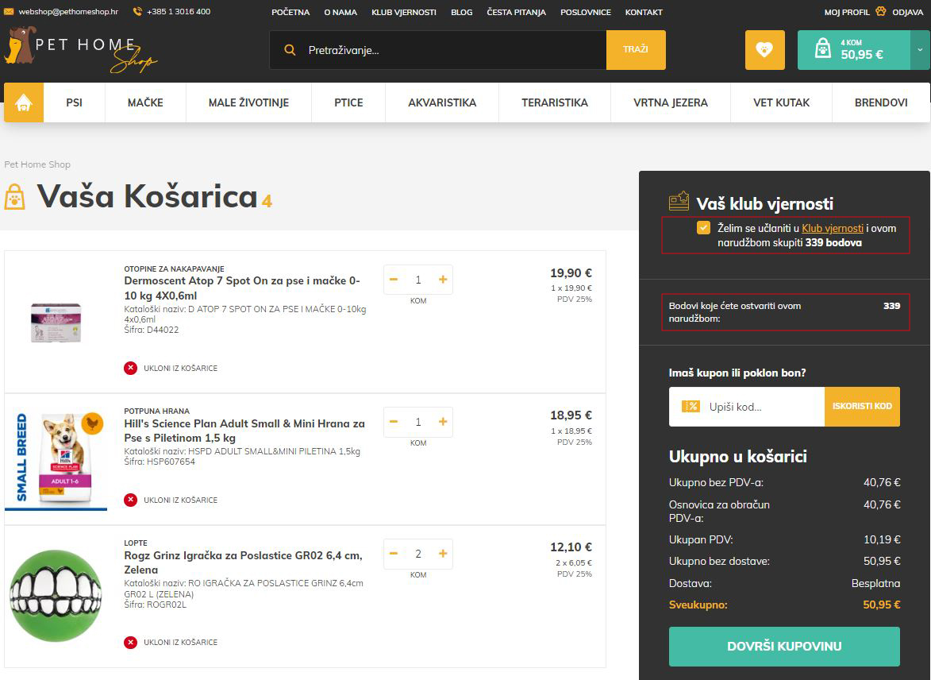Image resolution: width=931 pixels, height=680 pixels.
Task: Click the search magnifier icon
Action: (290, 50)
